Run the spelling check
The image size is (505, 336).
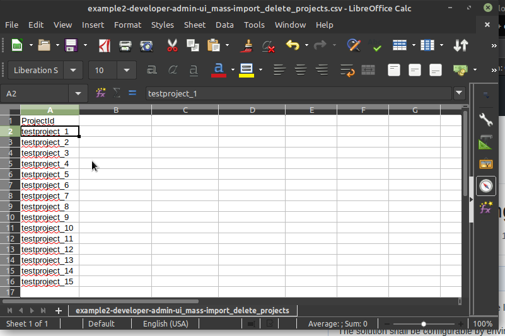pos(375,45)
